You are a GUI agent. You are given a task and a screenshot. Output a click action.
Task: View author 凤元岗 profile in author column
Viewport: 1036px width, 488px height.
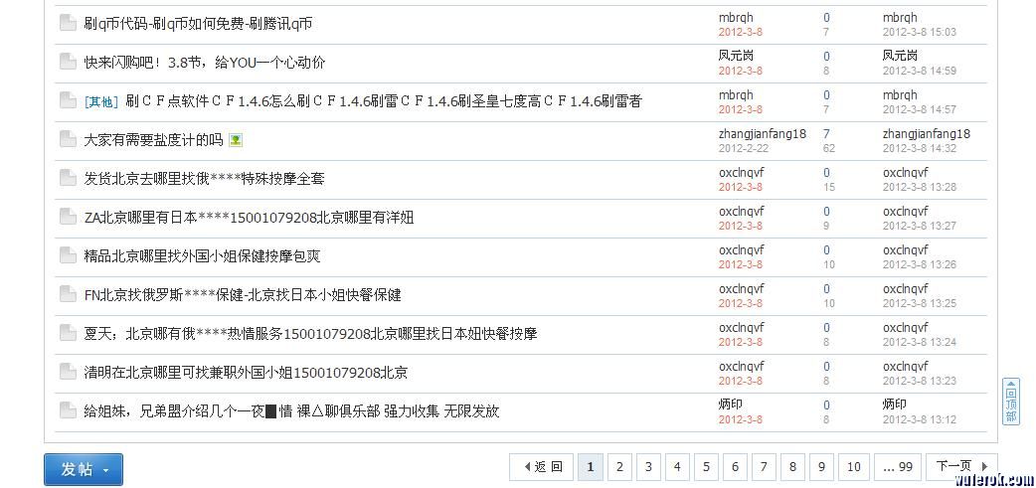736,56
